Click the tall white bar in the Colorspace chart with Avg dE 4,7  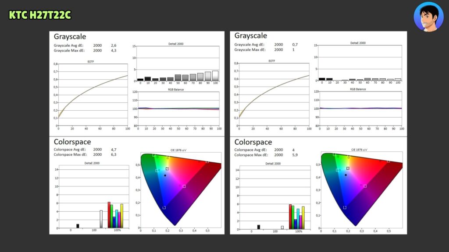point(101,219)
